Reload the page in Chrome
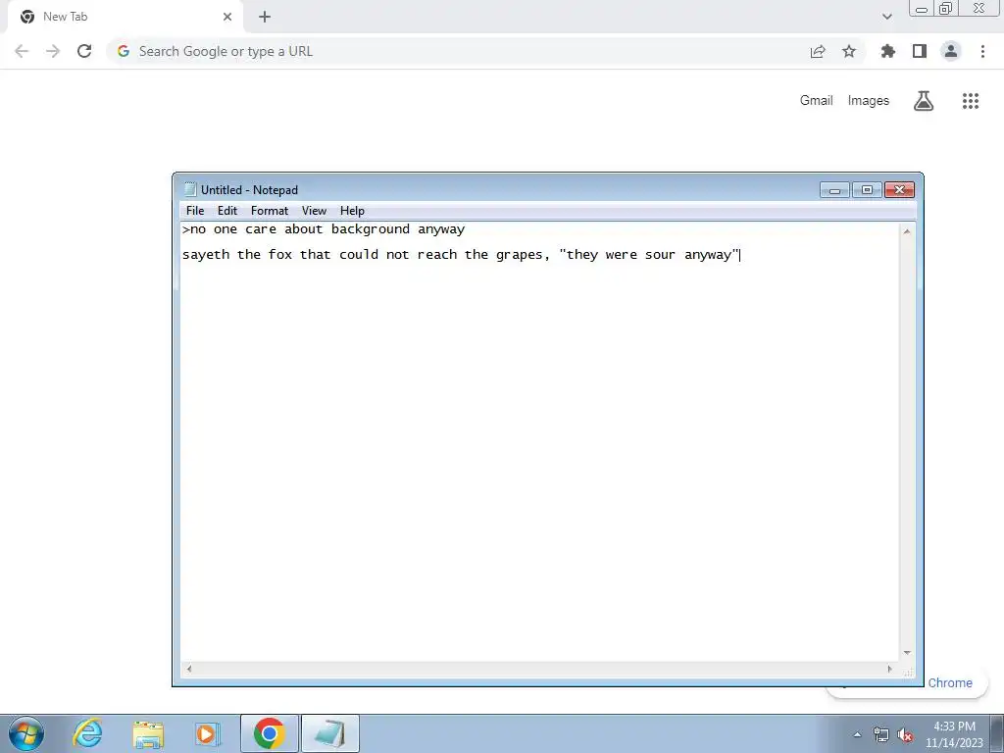 click(84, 51)
